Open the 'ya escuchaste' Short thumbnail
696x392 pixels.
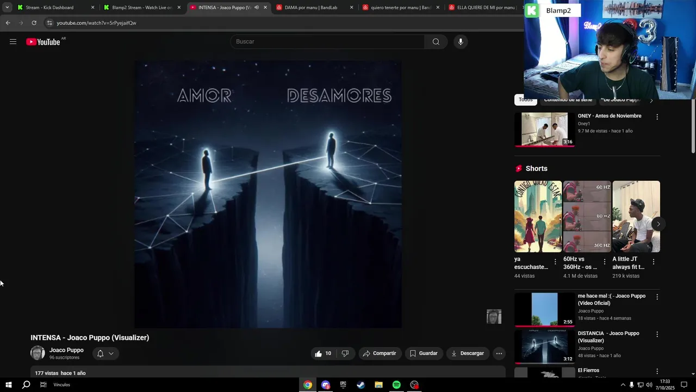pos(538,217)
